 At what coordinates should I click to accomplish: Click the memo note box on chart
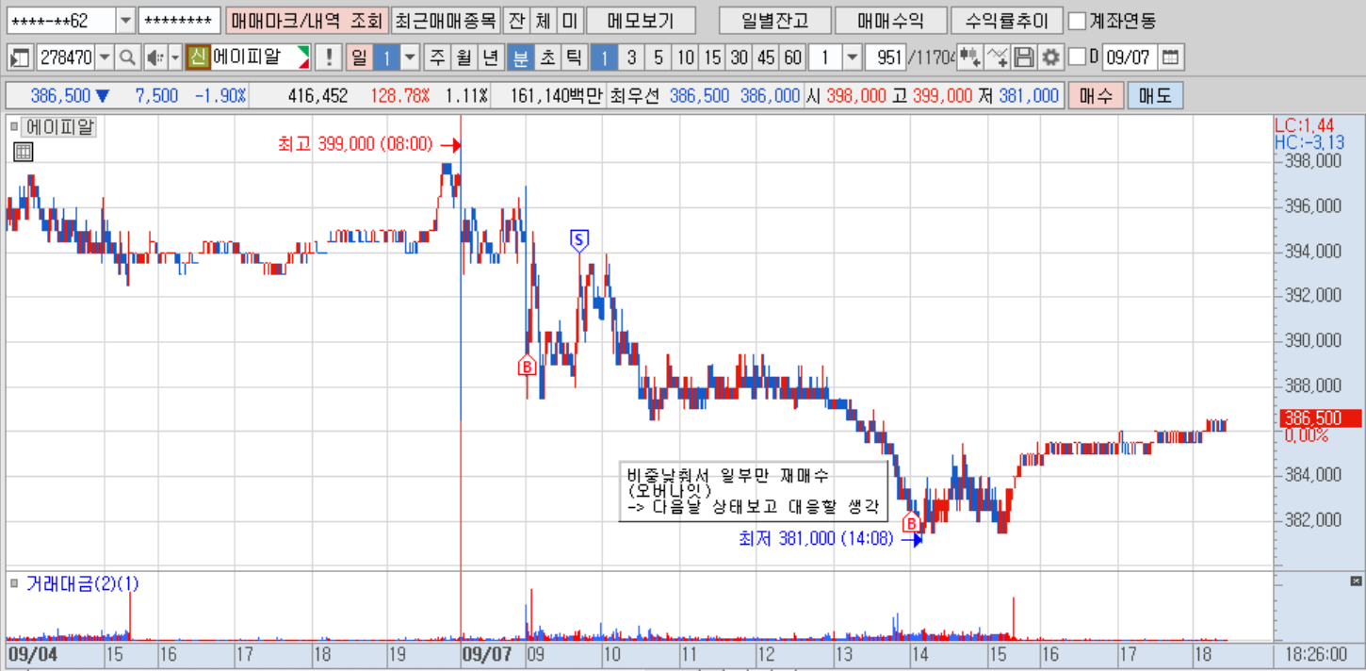click(754, 491)
